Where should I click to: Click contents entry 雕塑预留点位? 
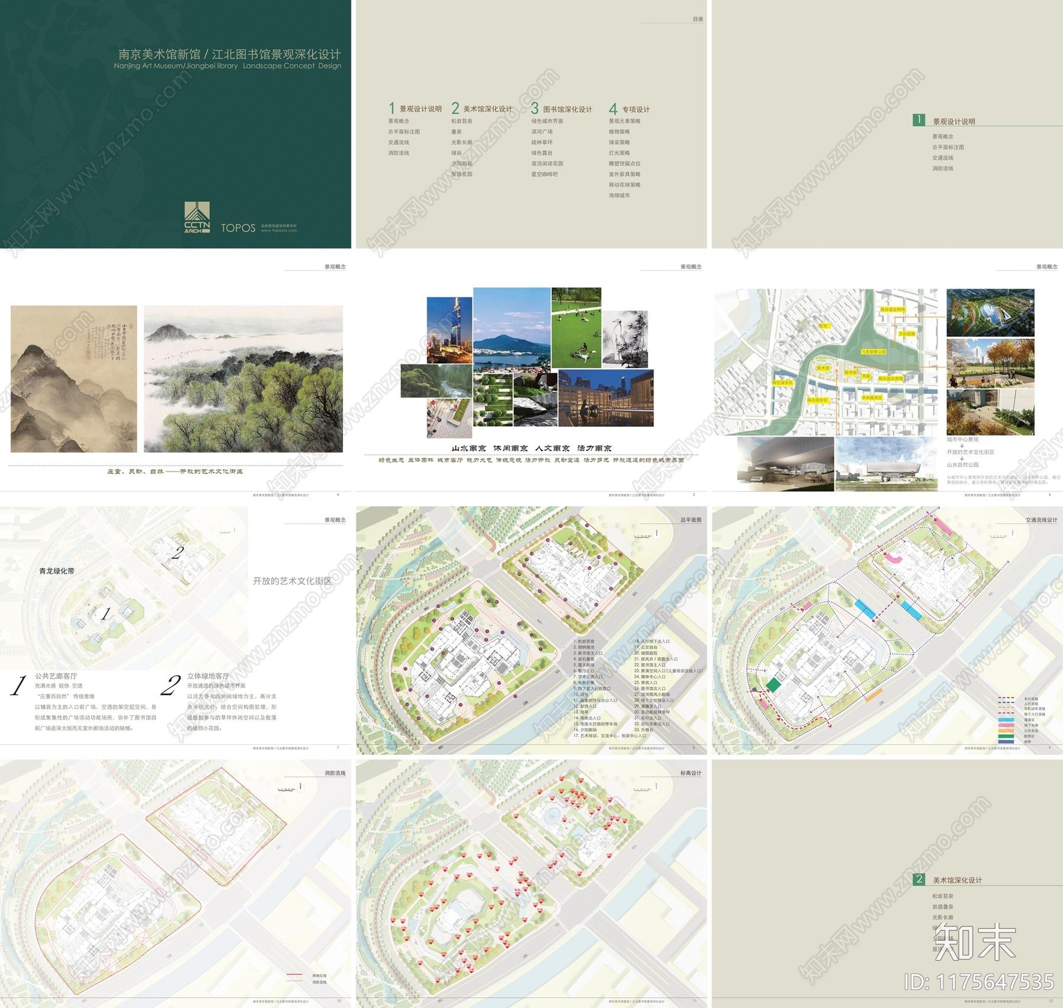625,163
